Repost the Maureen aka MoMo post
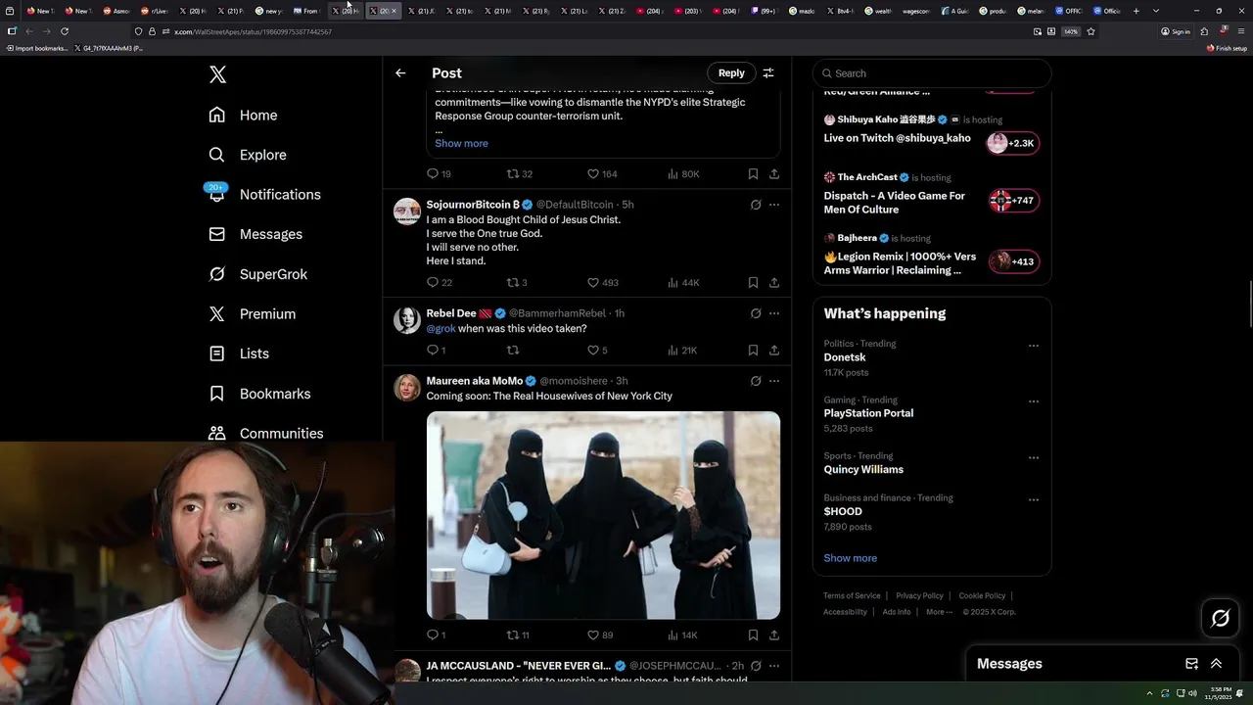1253x705 pixels. [517, 634]
